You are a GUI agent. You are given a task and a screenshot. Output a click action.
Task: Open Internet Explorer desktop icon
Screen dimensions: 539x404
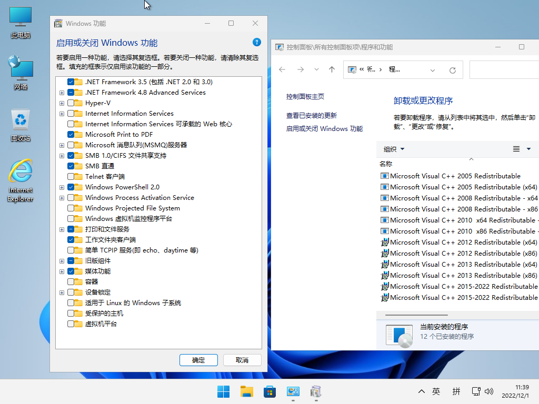pos(21,180)
